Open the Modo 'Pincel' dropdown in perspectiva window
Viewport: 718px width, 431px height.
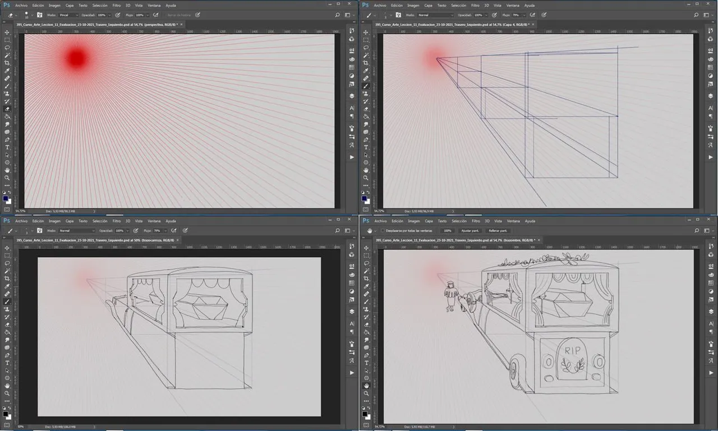(68, 15)
